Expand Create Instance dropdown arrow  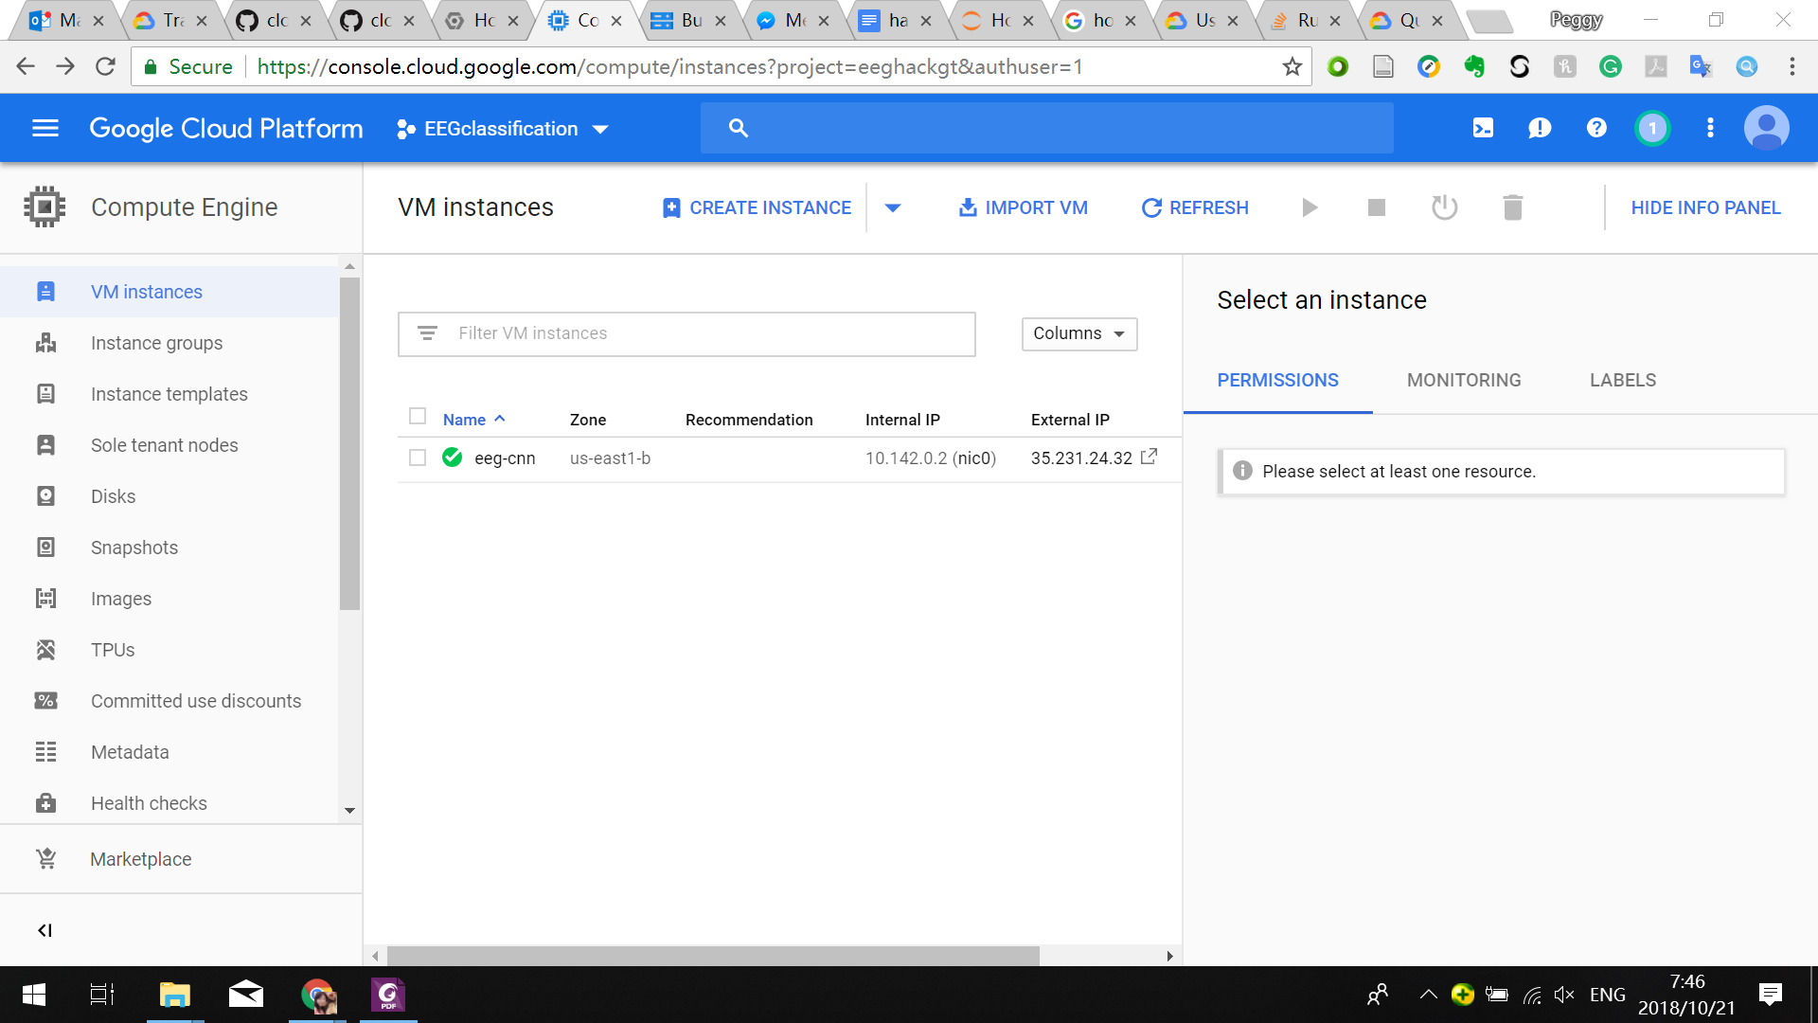pyautogui.click(x=892, y=207)
